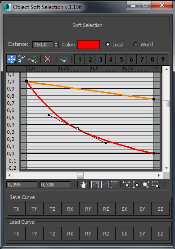Open the red Color swatch
The height and width of the screenshot is (249, 175).
tap(89, 45)
